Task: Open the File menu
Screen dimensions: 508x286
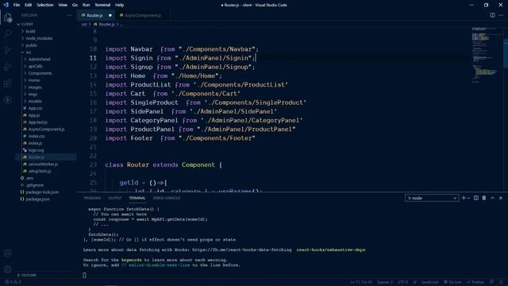Action: click(x=17, y=5)
